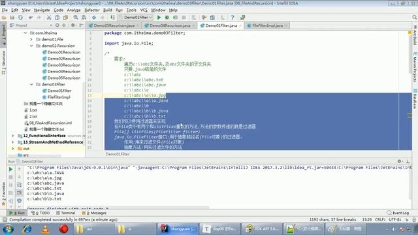The height and width of the screenshot is (235, 418).
Task: Open the Project view dropdown arrow
Action: pos(51,25)
